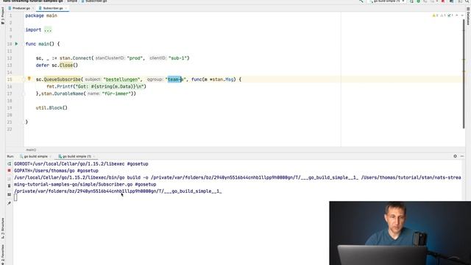Go to previous highlighted error arrow
Viewport: 471px width, 265px height.
click(457, 15)
